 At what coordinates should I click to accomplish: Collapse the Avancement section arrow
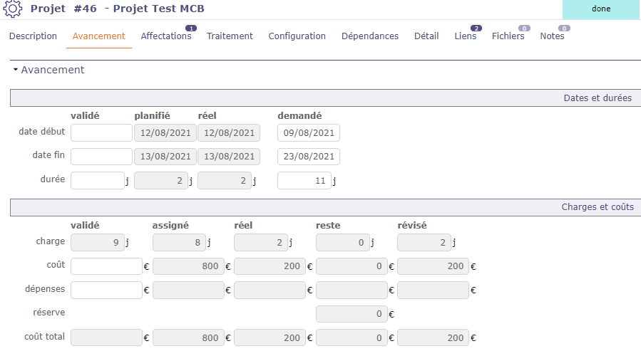[x=15, y=70]
